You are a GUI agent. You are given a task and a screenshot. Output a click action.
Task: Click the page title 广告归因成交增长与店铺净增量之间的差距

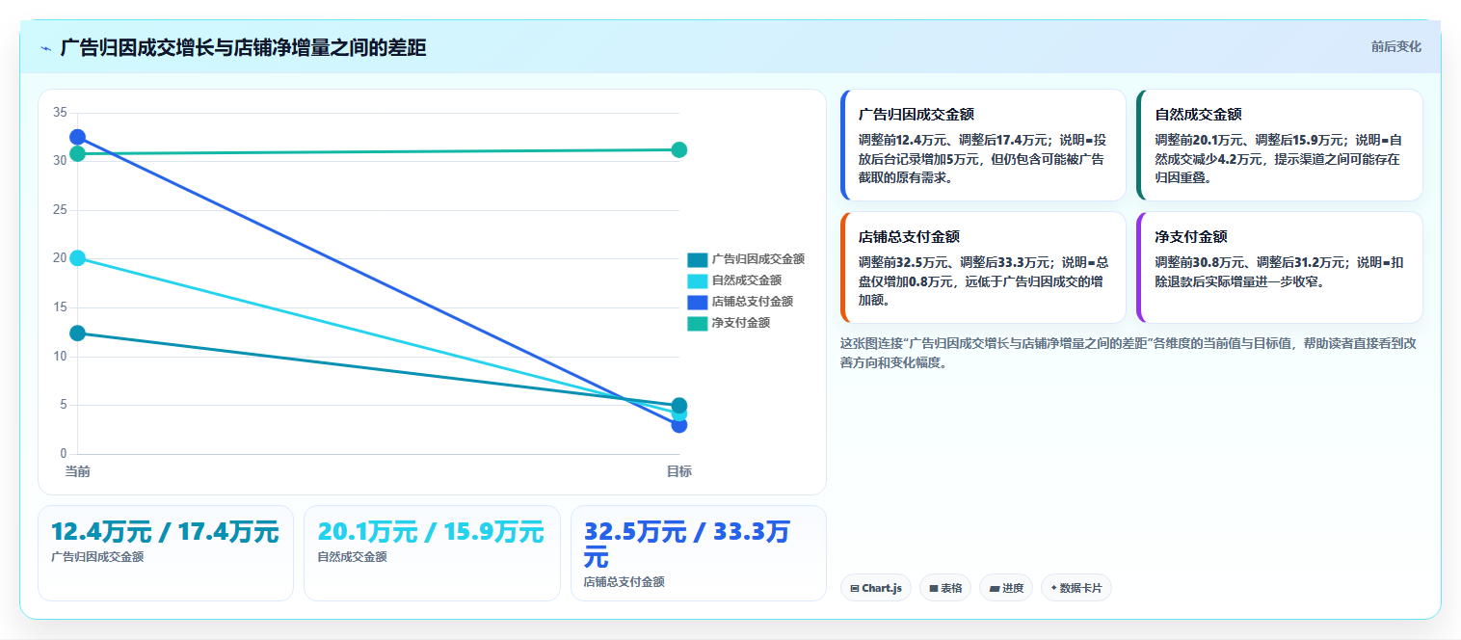click(x=243, y=48)
